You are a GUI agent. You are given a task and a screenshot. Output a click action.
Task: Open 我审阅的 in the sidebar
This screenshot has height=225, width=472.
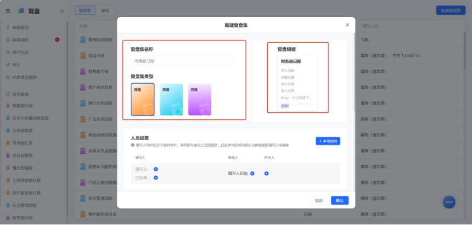(20, 40)
